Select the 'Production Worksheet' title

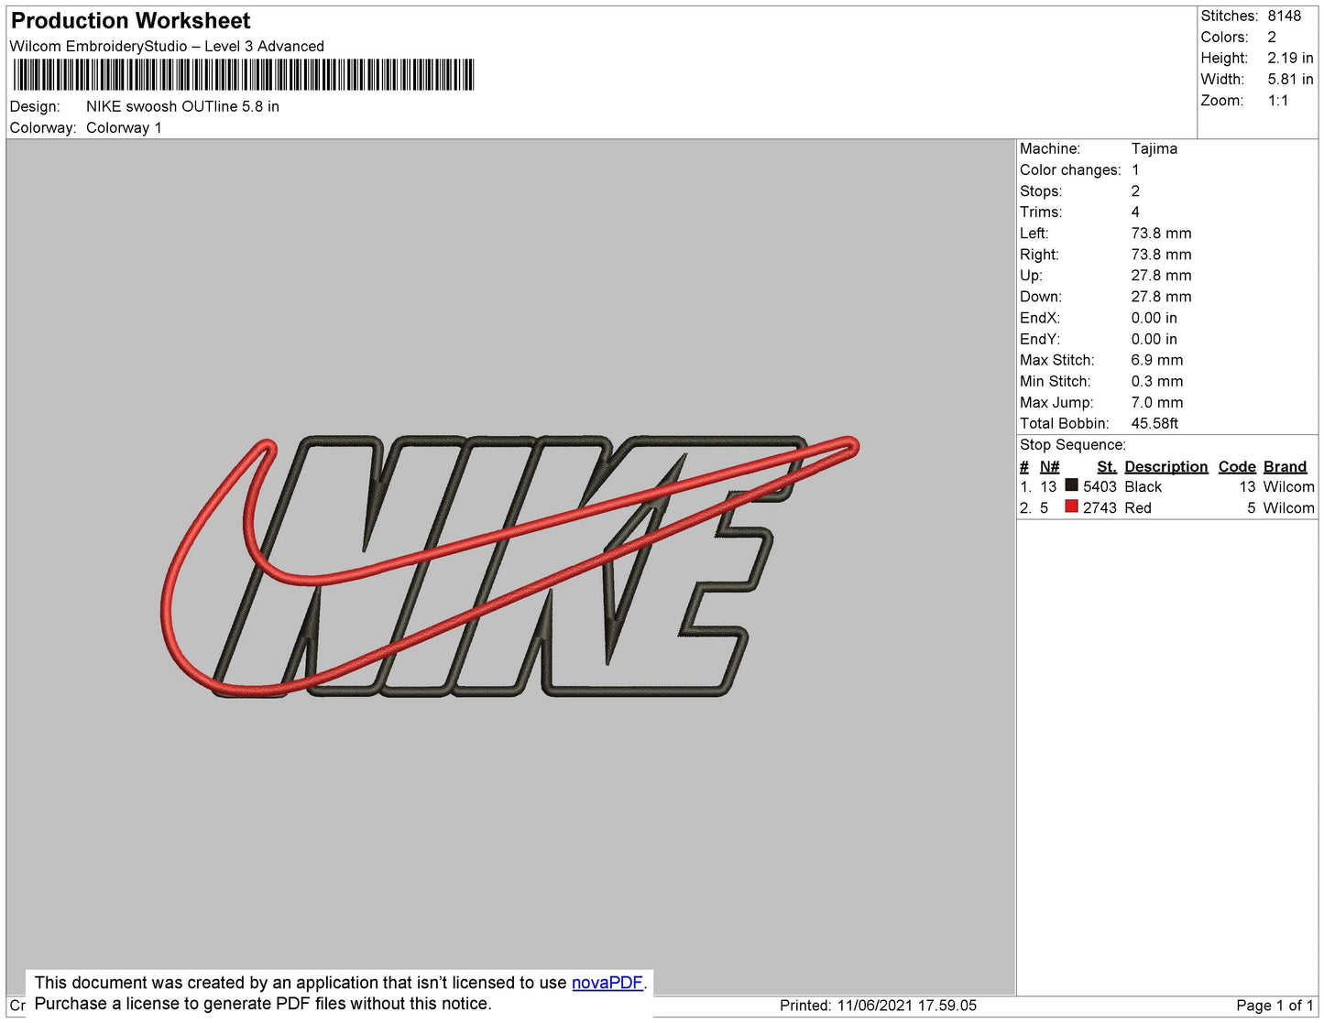tap(130, 20)
